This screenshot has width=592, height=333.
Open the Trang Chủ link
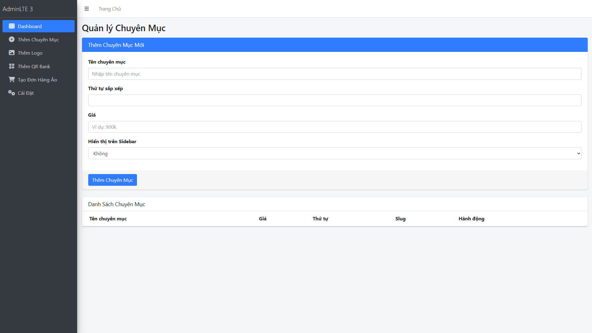[x=110, y=9]
